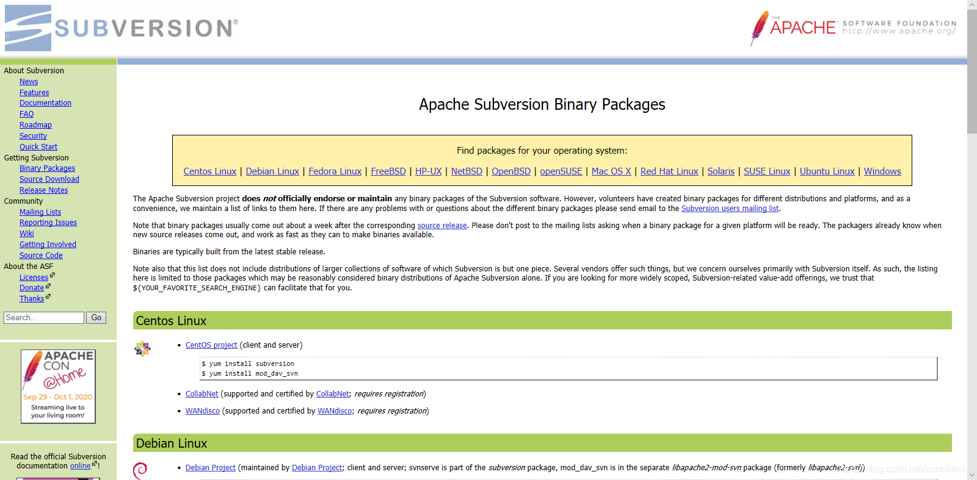Open the first CollabNet link in the list

click(x=202, y=394)
